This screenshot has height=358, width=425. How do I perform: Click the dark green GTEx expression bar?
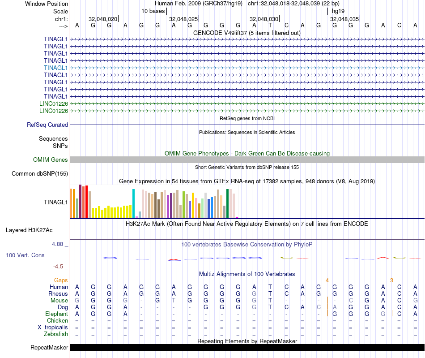[228, 203]
